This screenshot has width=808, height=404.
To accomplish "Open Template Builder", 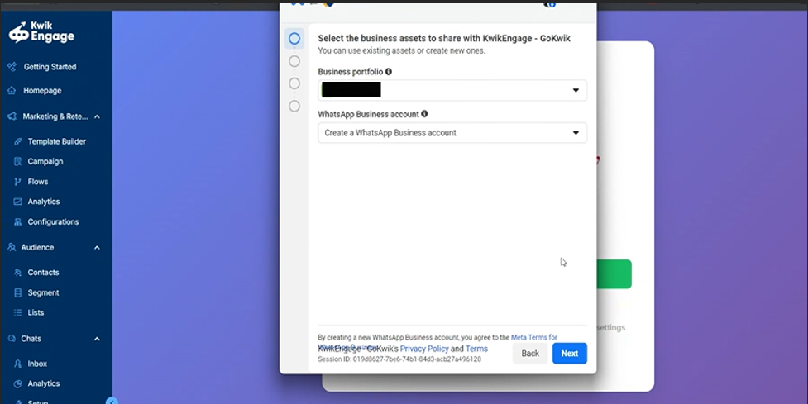I will [57, 141].
